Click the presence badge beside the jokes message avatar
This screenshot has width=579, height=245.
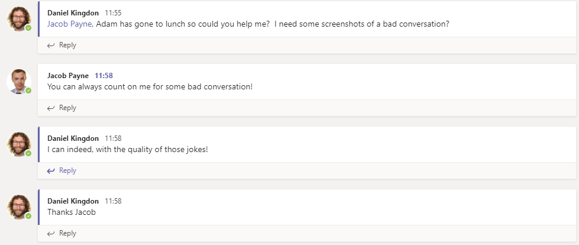coord(28,153)
